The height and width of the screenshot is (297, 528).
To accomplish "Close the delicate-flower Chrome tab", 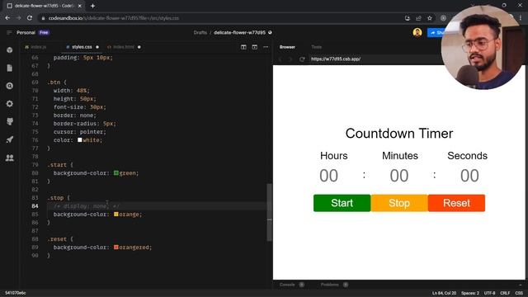I will (80, 6).
